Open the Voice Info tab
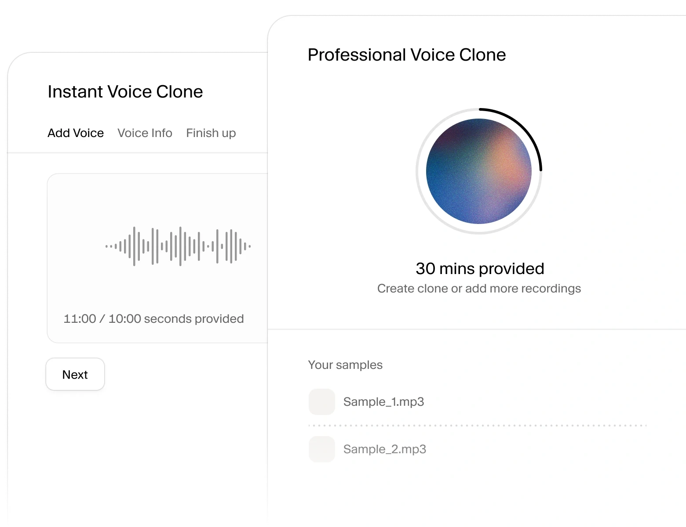686x527 pixels. click(145, 133)
